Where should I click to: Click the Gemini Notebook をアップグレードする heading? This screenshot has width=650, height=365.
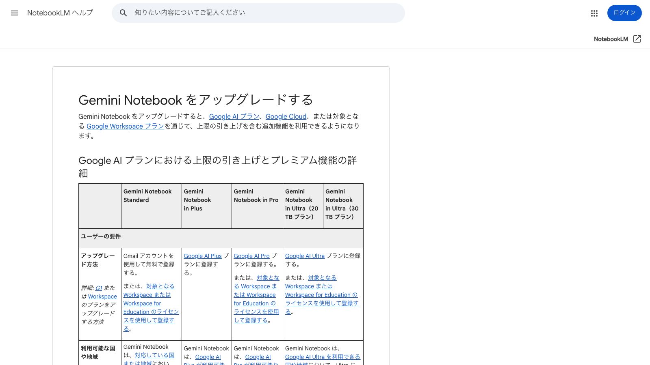(x=196, y=100)
